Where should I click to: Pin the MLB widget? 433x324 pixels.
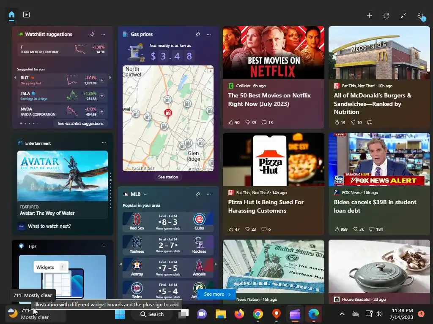(x=198, y=194)
